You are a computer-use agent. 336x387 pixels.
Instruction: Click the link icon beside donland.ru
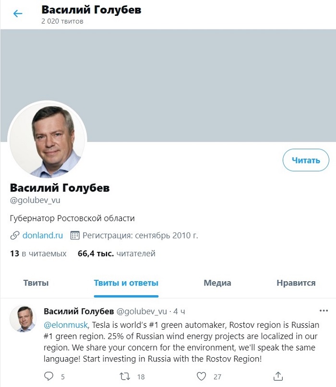tap(14, 236)
